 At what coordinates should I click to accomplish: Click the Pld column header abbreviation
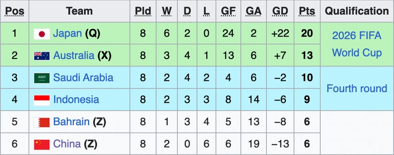tap(143, 11)
